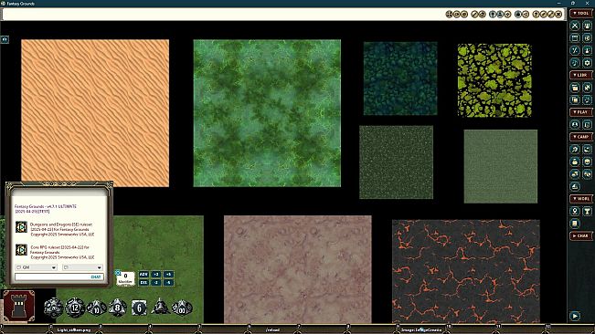Viewport: 595px width, 334px height.
Task: Select the Image: LargeGrassla hotkey slot
Action: point(421,329)
